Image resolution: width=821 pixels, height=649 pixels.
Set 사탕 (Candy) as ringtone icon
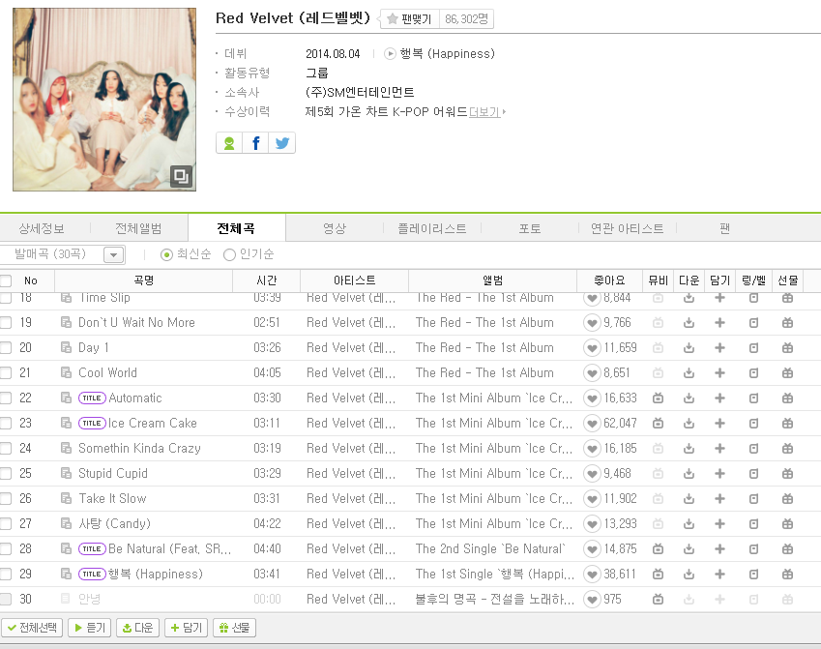pos(753,524)
